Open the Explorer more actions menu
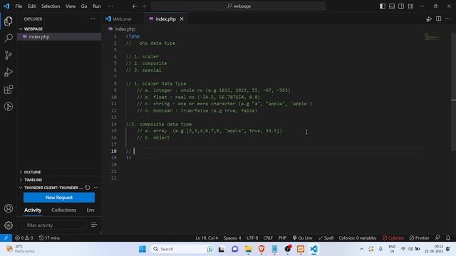This screenshot has height=256, width=456. click(x=93, y=19)
